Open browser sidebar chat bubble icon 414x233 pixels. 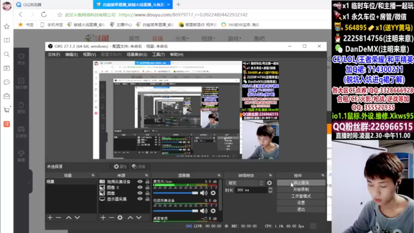click(x=7, y=82)
